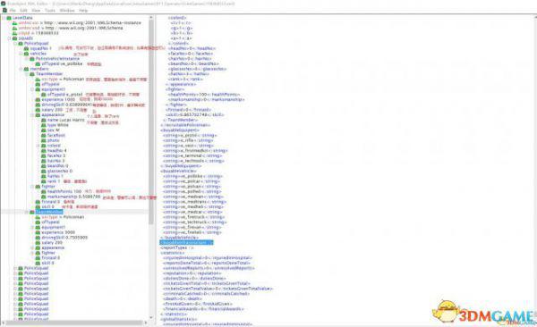The width and height of the screenshot is (537, 327).
Task: Open the File menu
Action: pyautogui.click(x=13, y=11)
